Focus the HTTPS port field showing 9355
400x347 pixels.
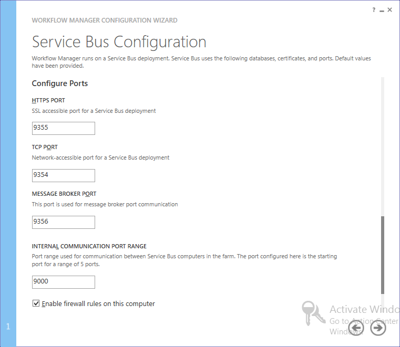coord(63,128)
